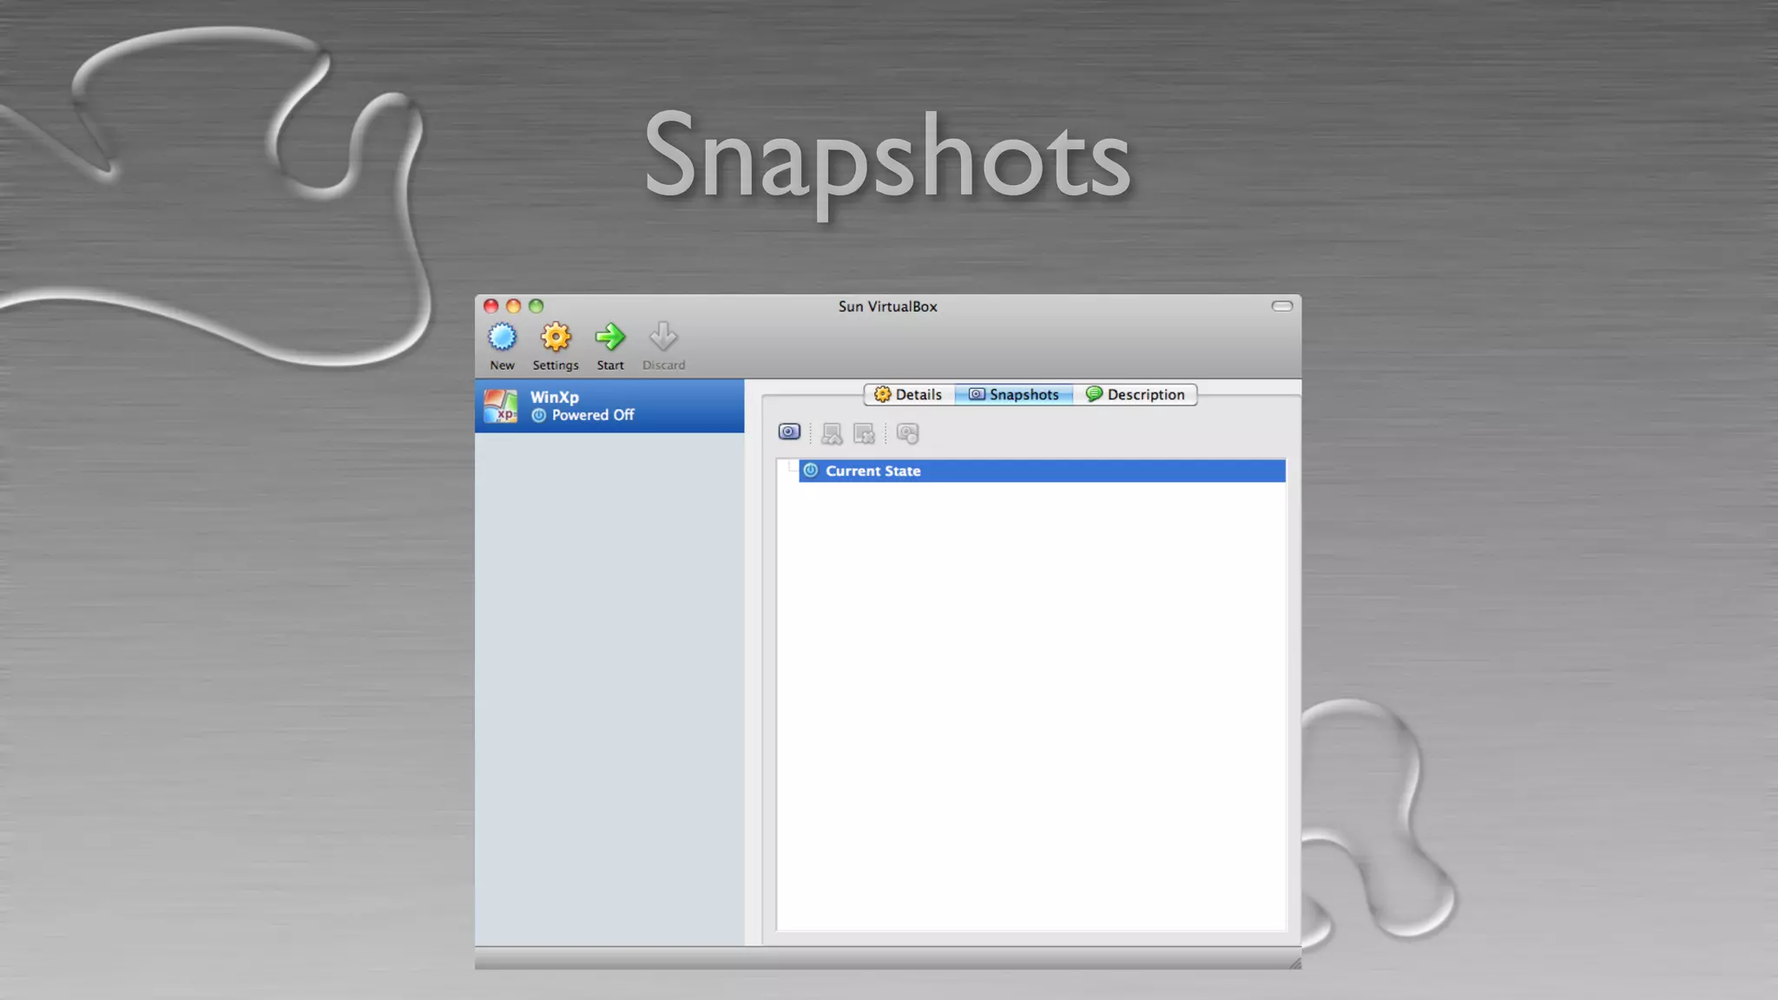This screenshot has height=1000, width=1778.
Task: Select the Current State snapshot row
Action: 1042,470
